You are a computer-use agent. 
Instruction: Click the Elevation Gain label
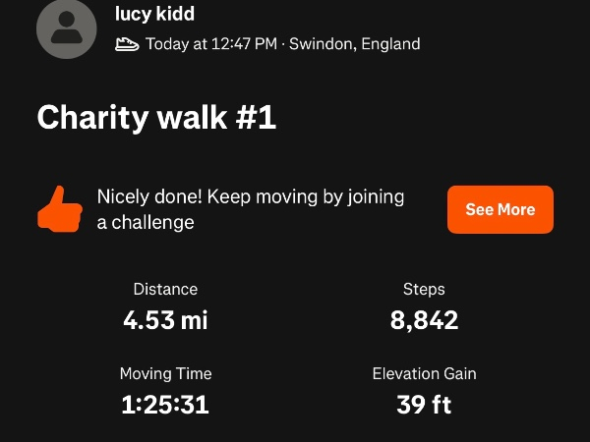click(424, 373)
